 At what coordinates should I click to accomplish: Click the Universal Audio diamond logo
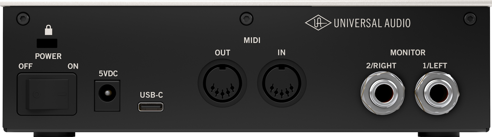tap(318, 23)
